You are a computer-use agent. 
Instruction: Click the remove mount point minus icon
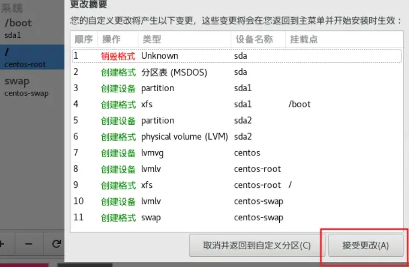coord(29,244)
